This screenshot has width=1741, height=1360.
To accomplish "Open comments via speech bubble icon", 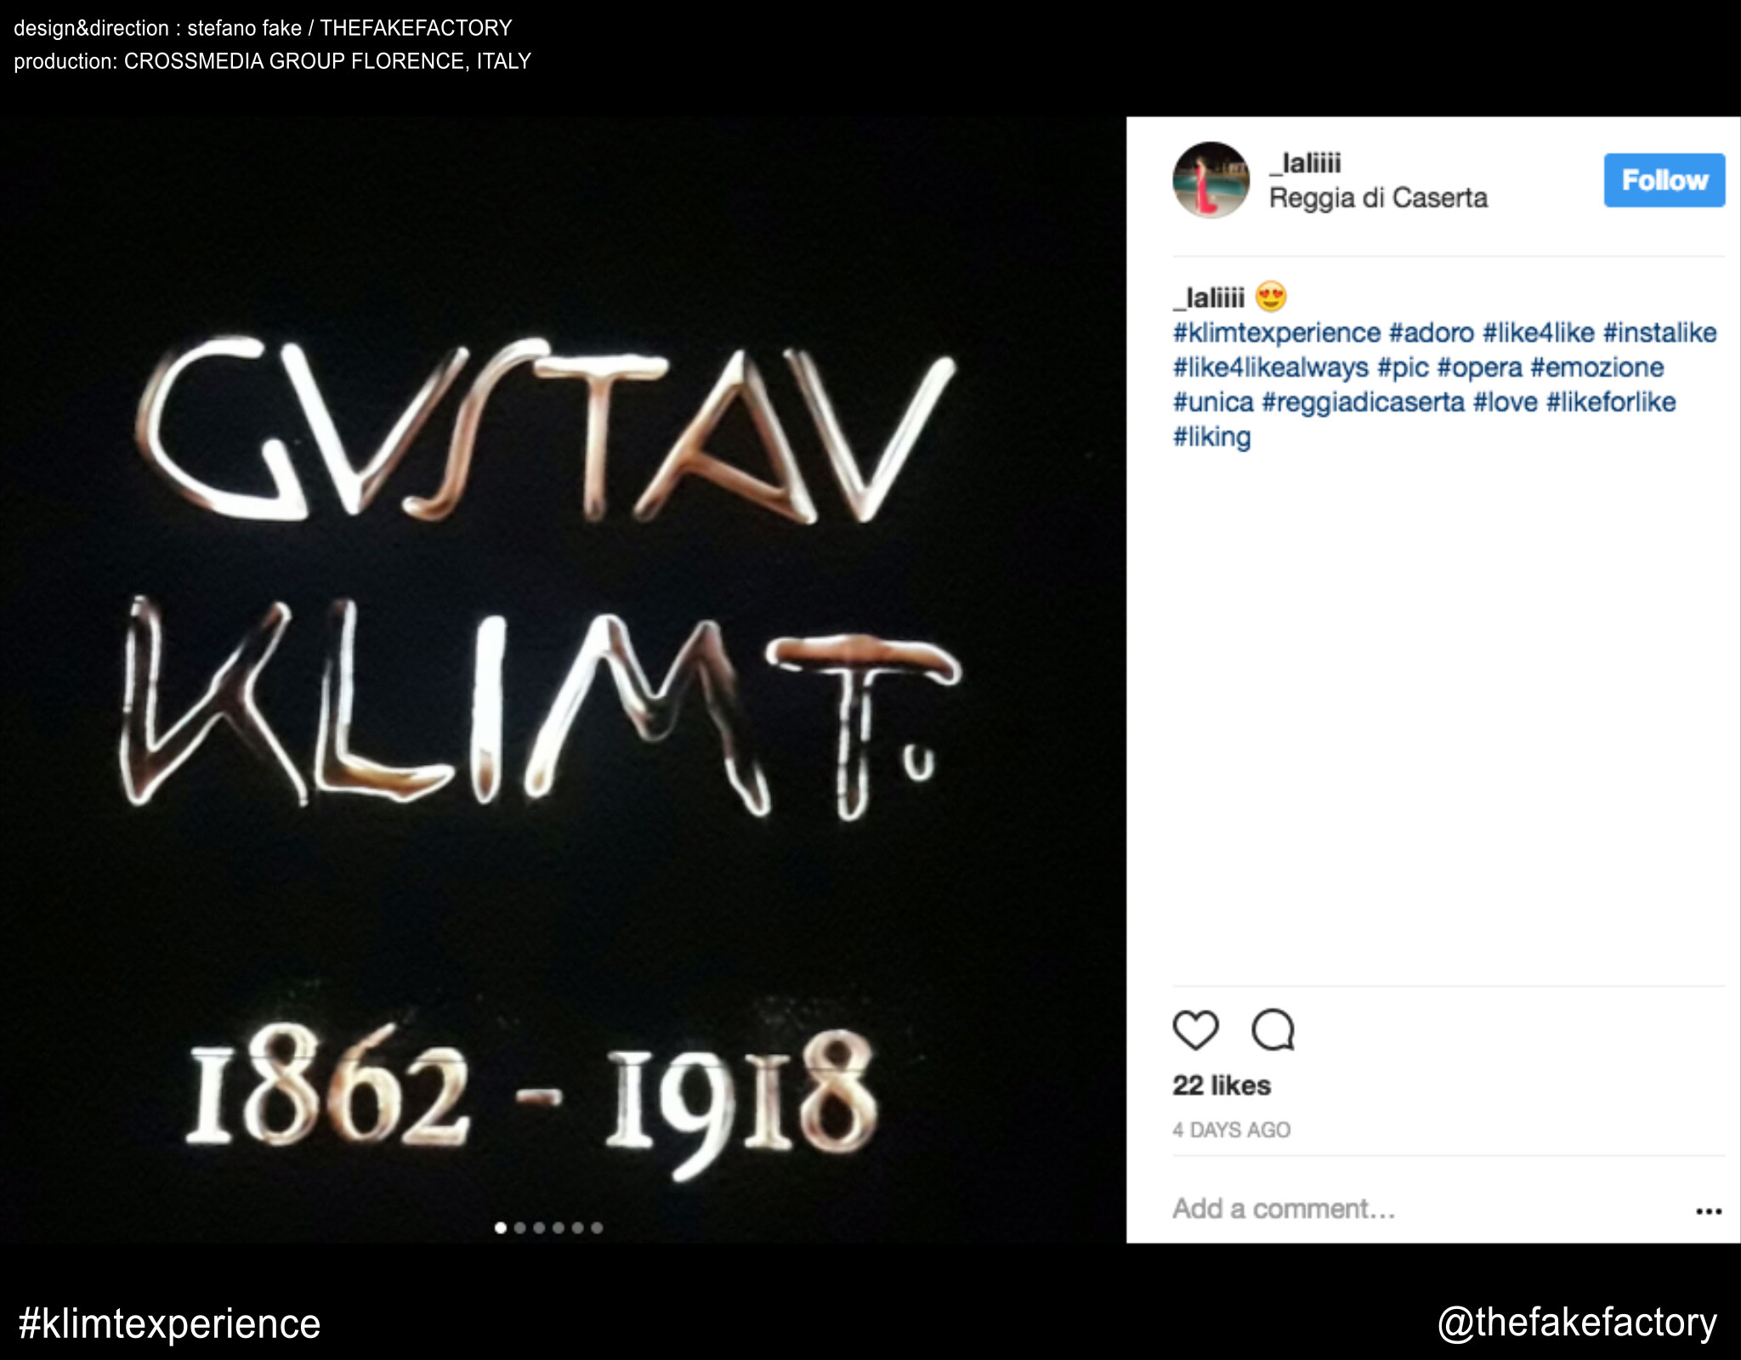I will point(1273,1030).
